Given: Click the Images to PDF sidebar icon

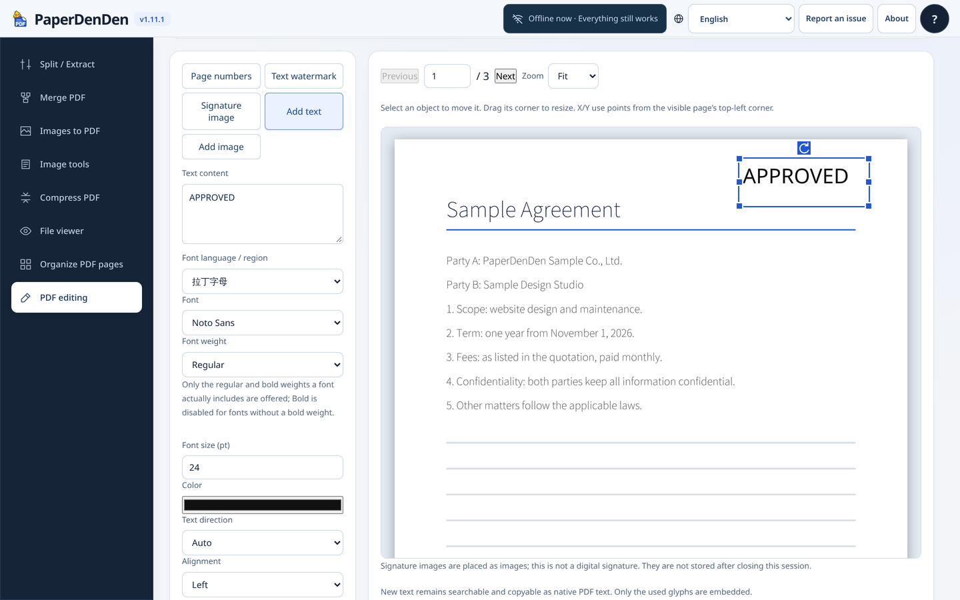Looking at the screenshot, I should click(x=25, y=131).
